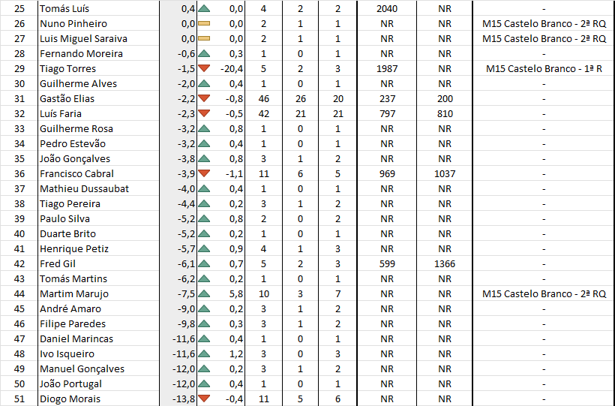The height and width of the screenshot is (406, 615).
Task: Select the name cell Gastão Elias
Action: [x=98, y=98]
